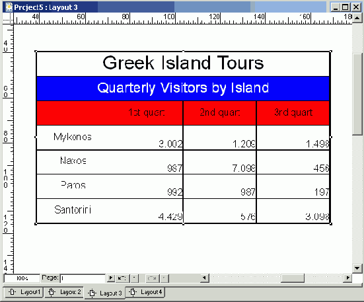Select the Greek Island Tours title cell
The height and width of the screenshot is (302, 364).
click(x=183, y=63)
